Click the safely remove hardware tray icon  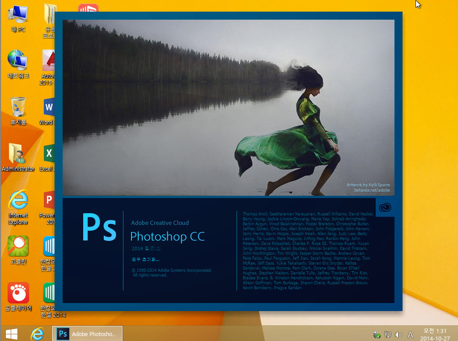coord(377,335)
